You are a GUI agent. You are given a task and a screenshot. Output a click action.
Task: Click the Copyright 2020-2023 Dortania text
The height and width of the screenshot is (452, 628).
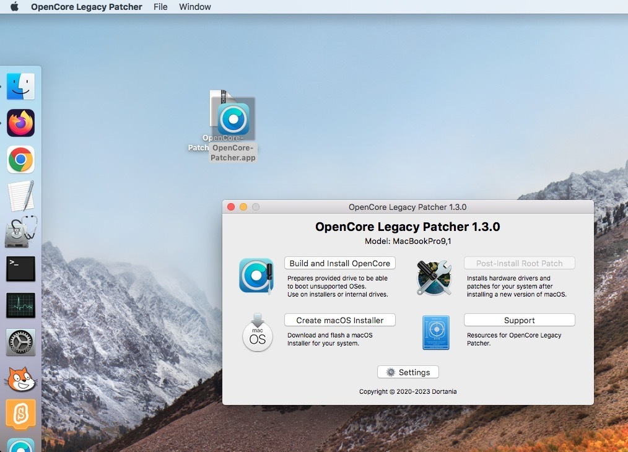tap(408, 391)
